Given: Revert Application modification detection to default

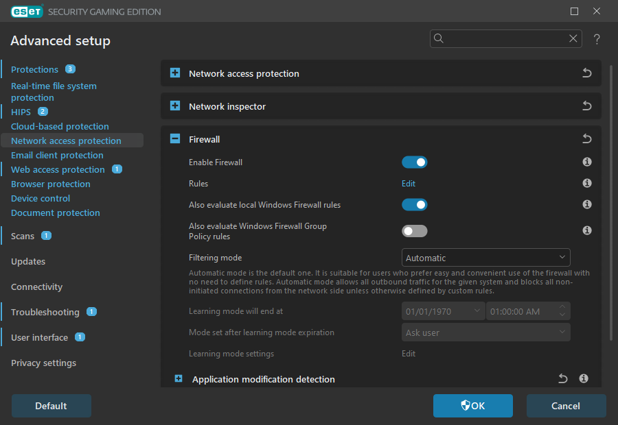Looking at the screenshot, I should [563, 378].
